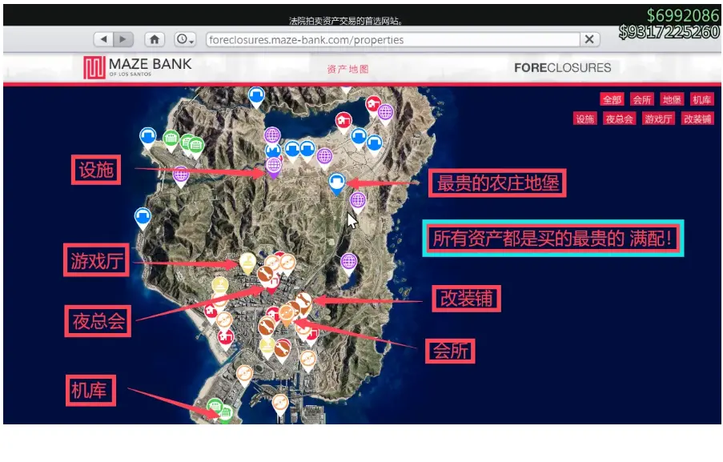
Task: Select the southernmost orange nightclub pin at the docks
Action: [x=280, y=404]
